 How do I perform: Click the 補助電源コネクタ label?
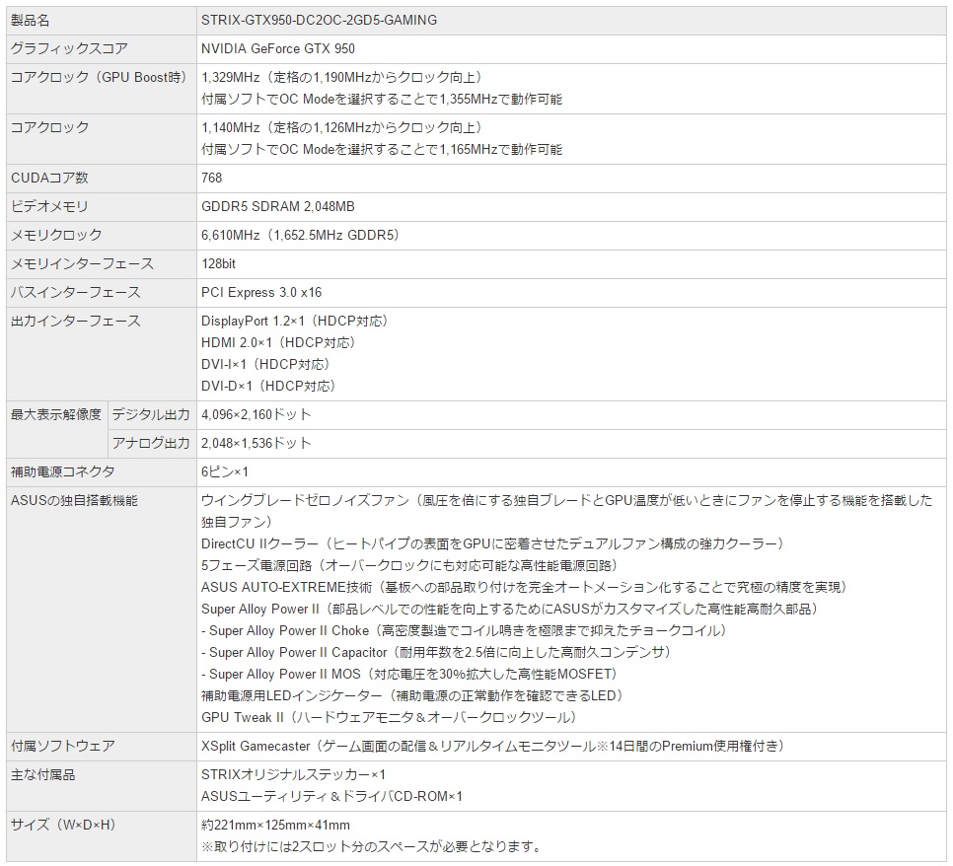coord(62,471)
